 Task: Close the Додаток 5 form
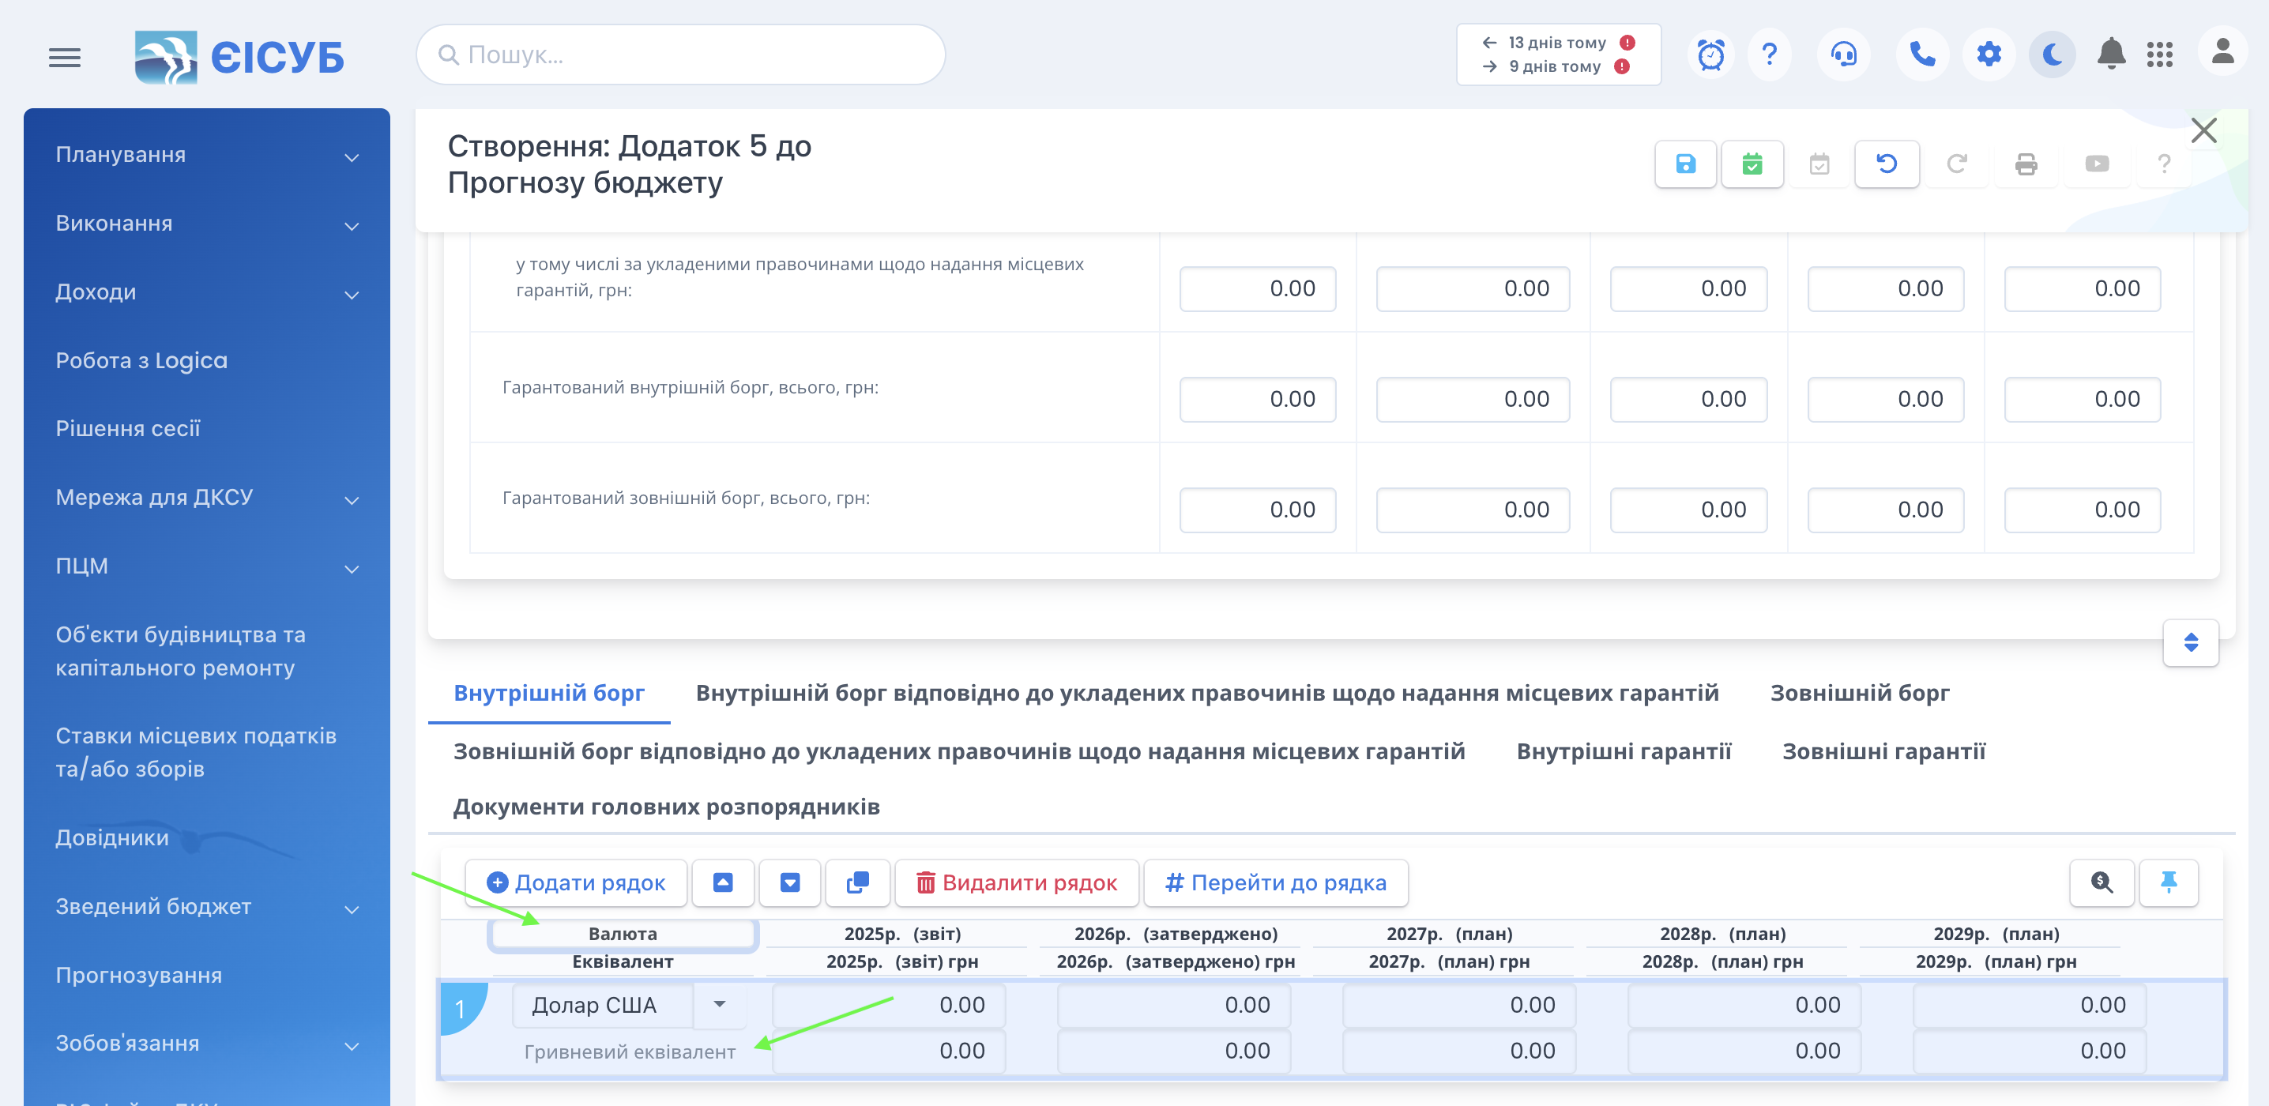tap(2203, 130)
